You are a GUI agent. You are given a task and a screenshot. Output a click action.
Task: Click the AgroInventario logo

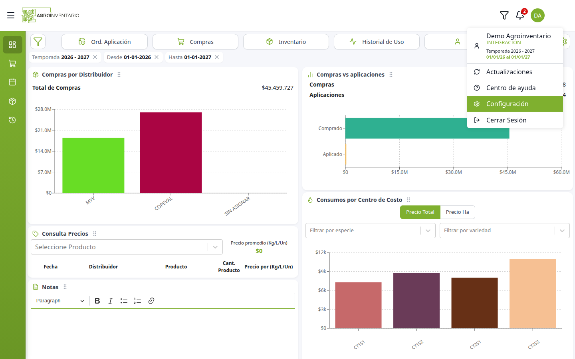pyautogui.click(x=51, y=15)
